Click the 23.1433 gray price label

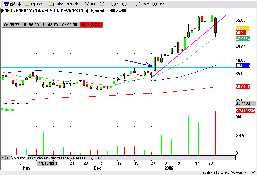246,103
